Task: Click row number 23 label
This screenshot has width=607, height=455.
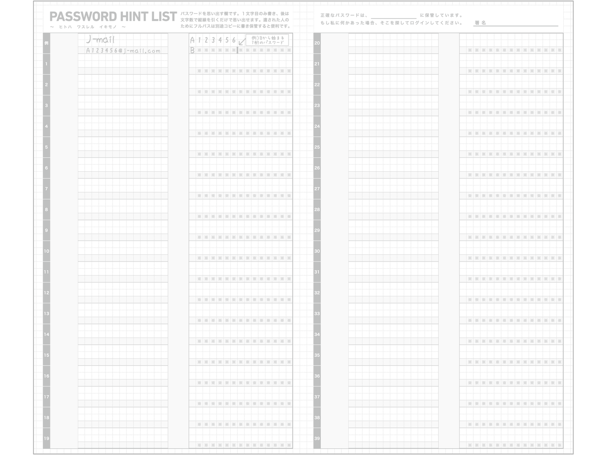Action: pos(317,105)
